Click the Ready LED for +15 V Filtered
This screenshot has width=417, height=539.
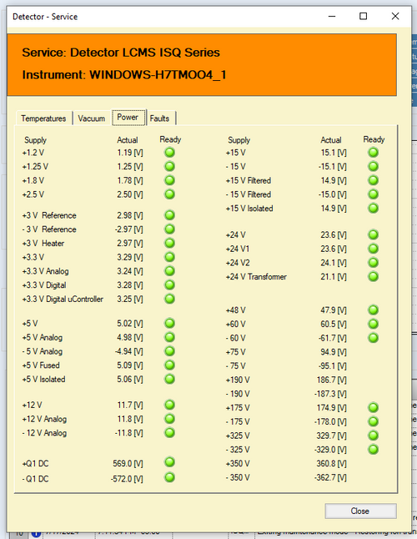pyautogui.click(x=374, y=180)
